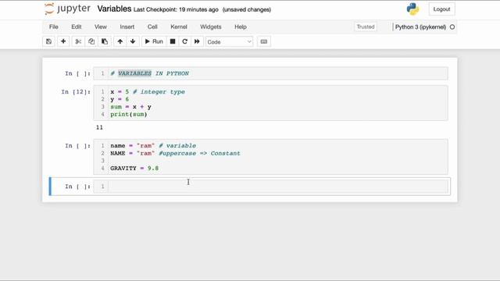Click the Trusted notebook indicator
Image resolution: width=500 pixels, height=281 pixels.
(366, 27)
